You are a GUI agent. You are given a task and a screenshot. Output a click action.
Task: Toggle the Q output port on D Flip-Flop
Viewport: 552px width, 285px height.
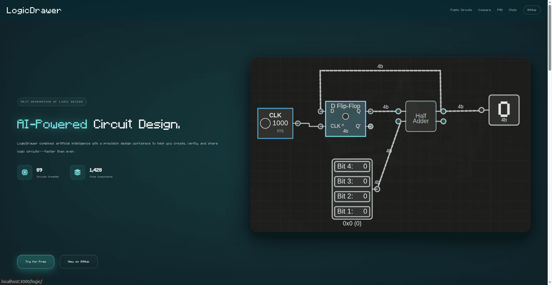(371, 111)
